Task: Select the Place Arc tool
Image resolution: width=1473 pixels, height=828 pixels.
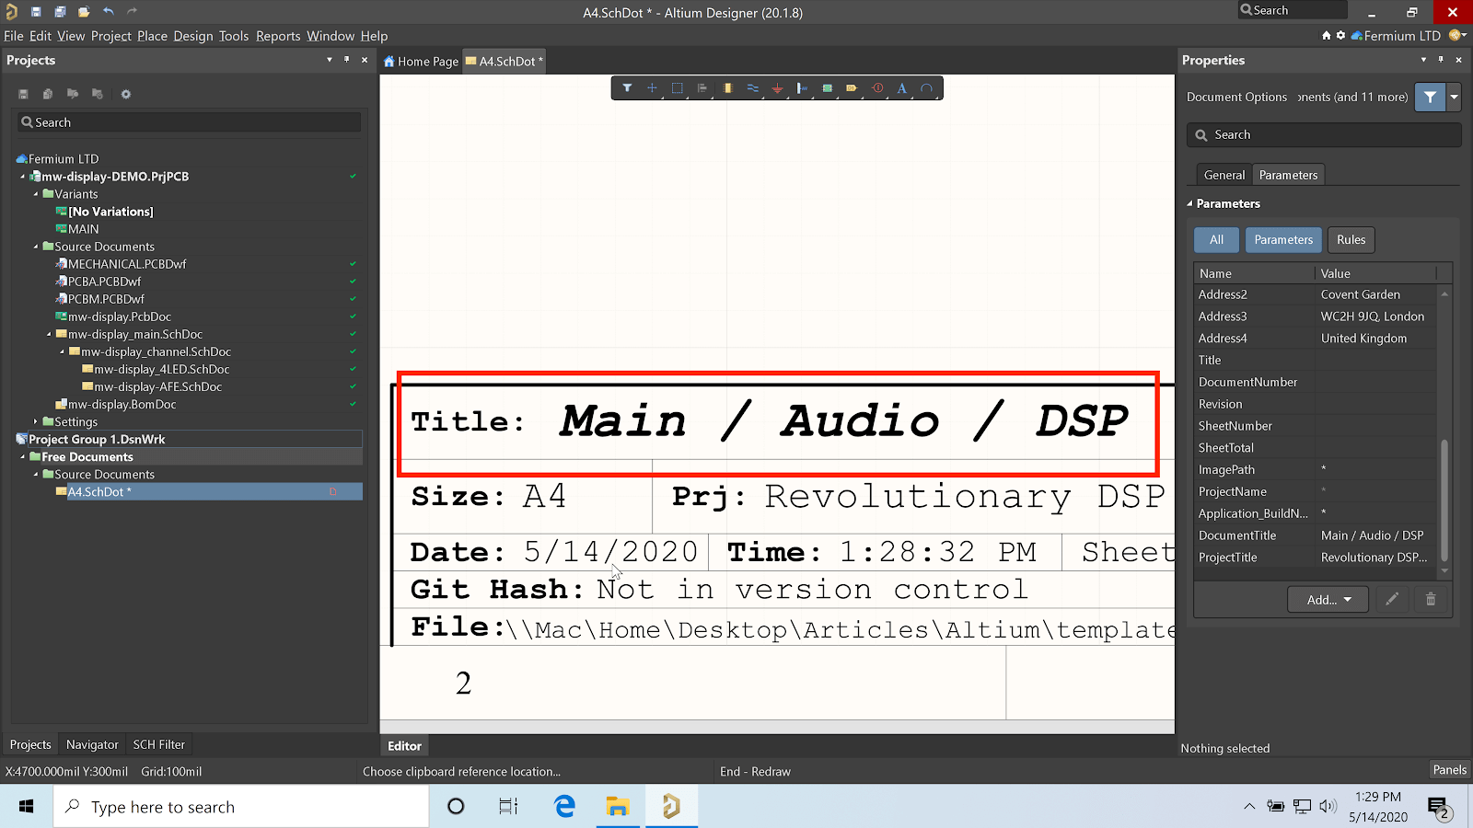Action: [926, 88]
